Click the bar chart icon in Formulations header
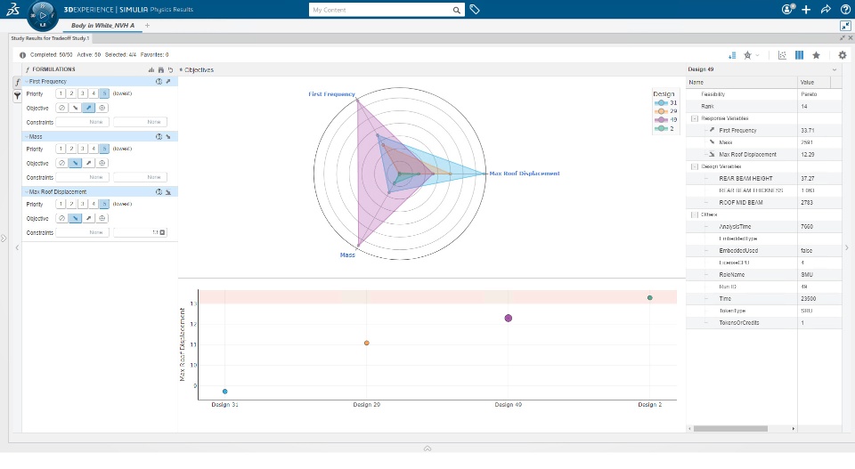 click(151, 69)
